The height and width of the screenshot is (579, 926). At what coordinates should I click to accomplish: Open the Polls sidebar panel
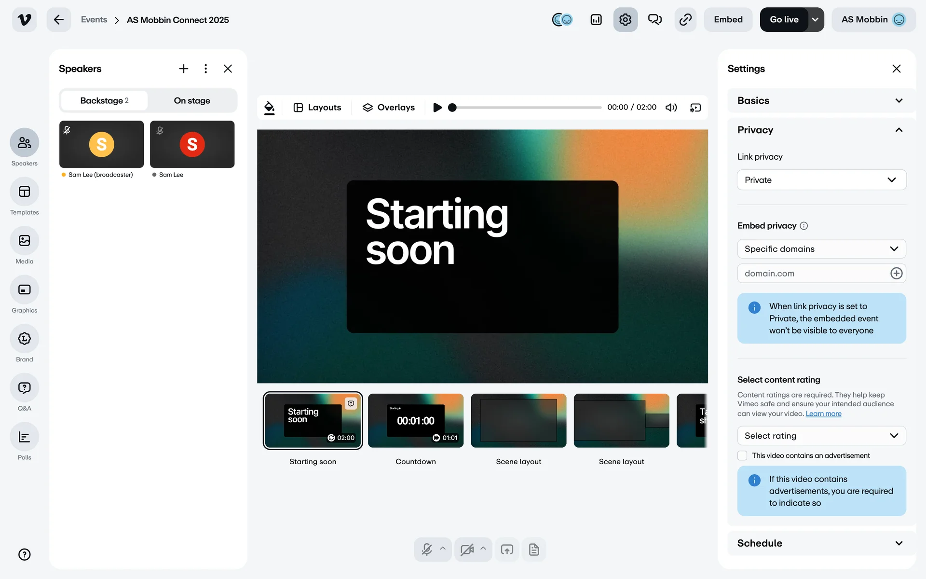(x=24, y=437)
